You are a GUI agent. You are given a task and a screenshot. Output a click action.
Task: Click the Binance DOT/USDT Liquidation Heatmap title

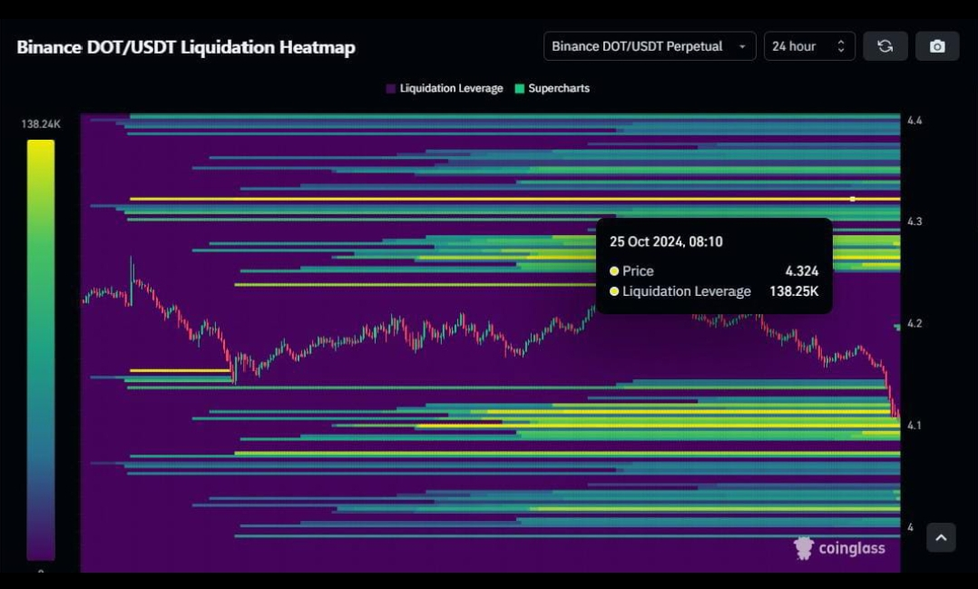[186, 47]
